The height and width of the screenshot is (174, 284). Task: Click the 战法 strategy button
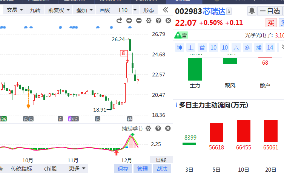162,169
